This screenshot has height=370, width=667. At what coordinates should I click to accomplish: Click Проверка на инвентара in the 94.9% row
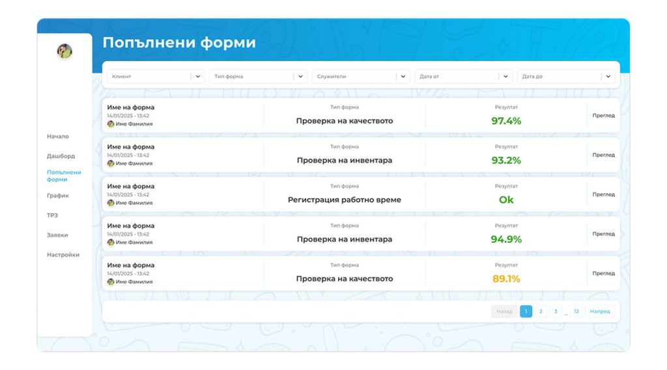pyautogui.click(x=345, y=239)
